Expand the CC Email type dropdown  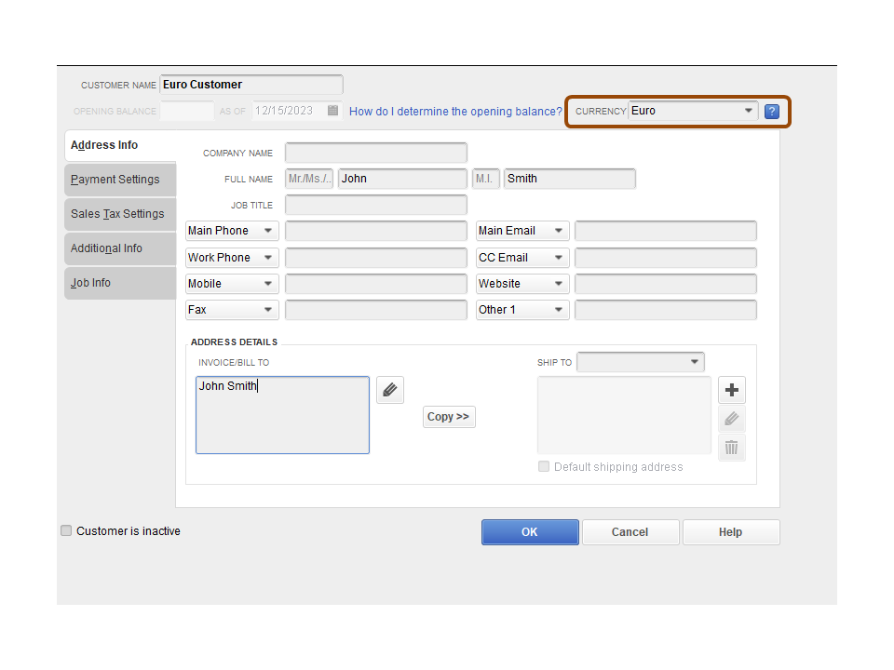(522, 258)
